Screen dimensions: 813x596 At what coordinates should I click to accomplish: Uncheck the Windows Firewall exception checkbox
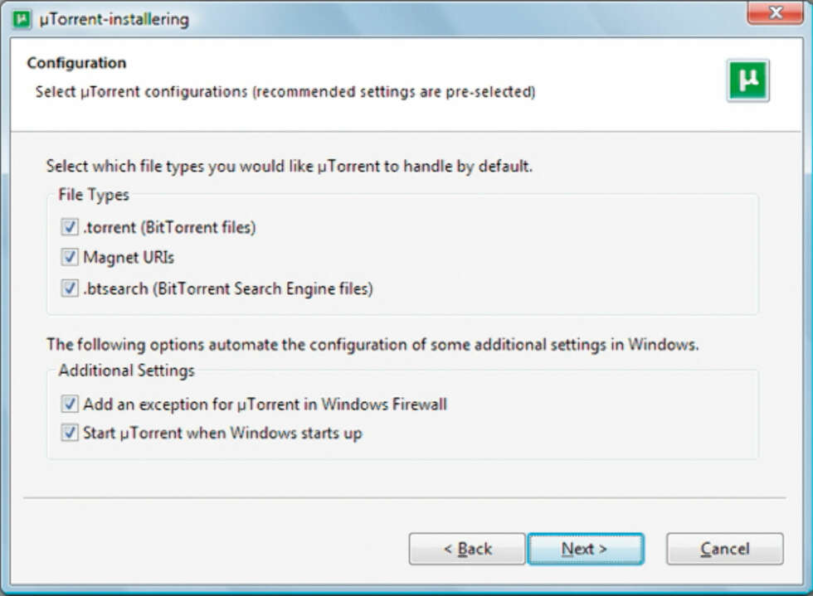coord(70,404)
